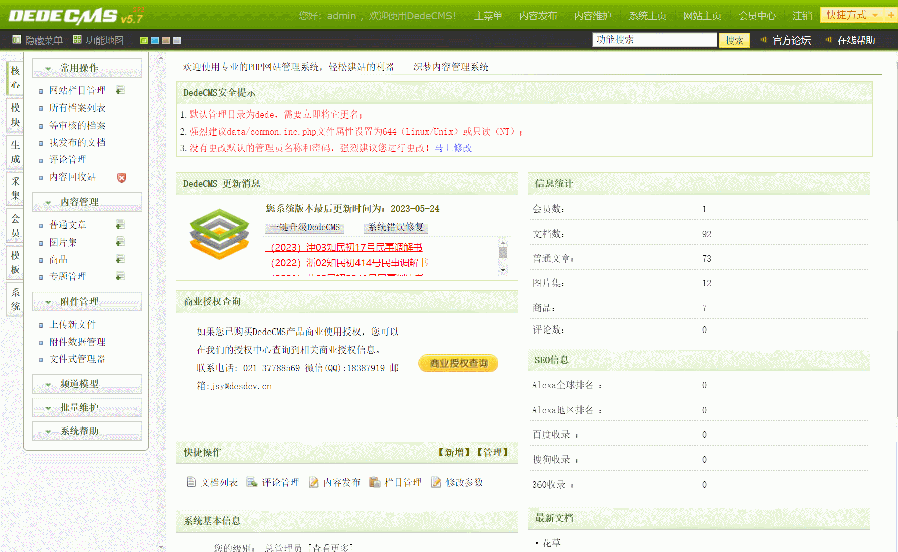Image resolution: width=898 pixels, height=552 pixels.
Task: Switch to the 系统 side tab
Action: click(15, 299)
